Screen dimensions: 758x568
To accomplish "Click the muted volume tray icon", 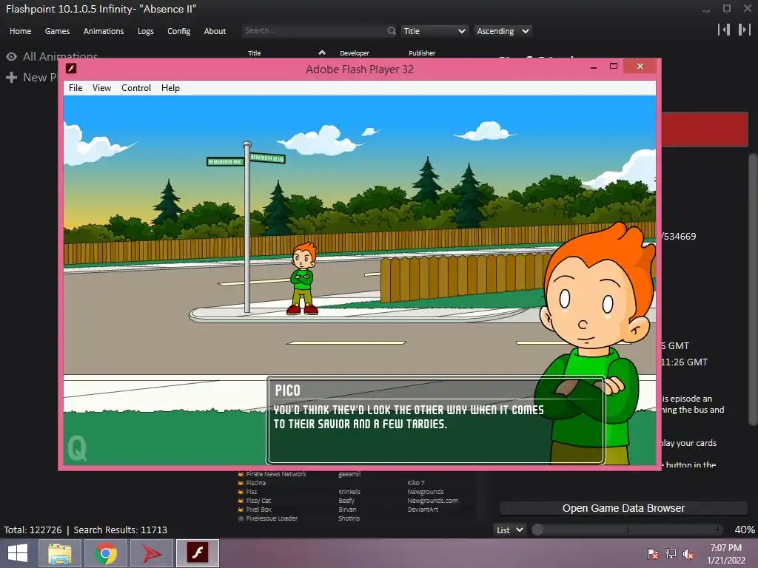I will (688, 553).
